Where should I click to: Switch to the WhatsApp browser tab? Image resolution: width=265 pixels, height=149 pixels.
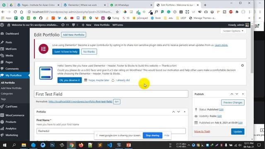131,5
